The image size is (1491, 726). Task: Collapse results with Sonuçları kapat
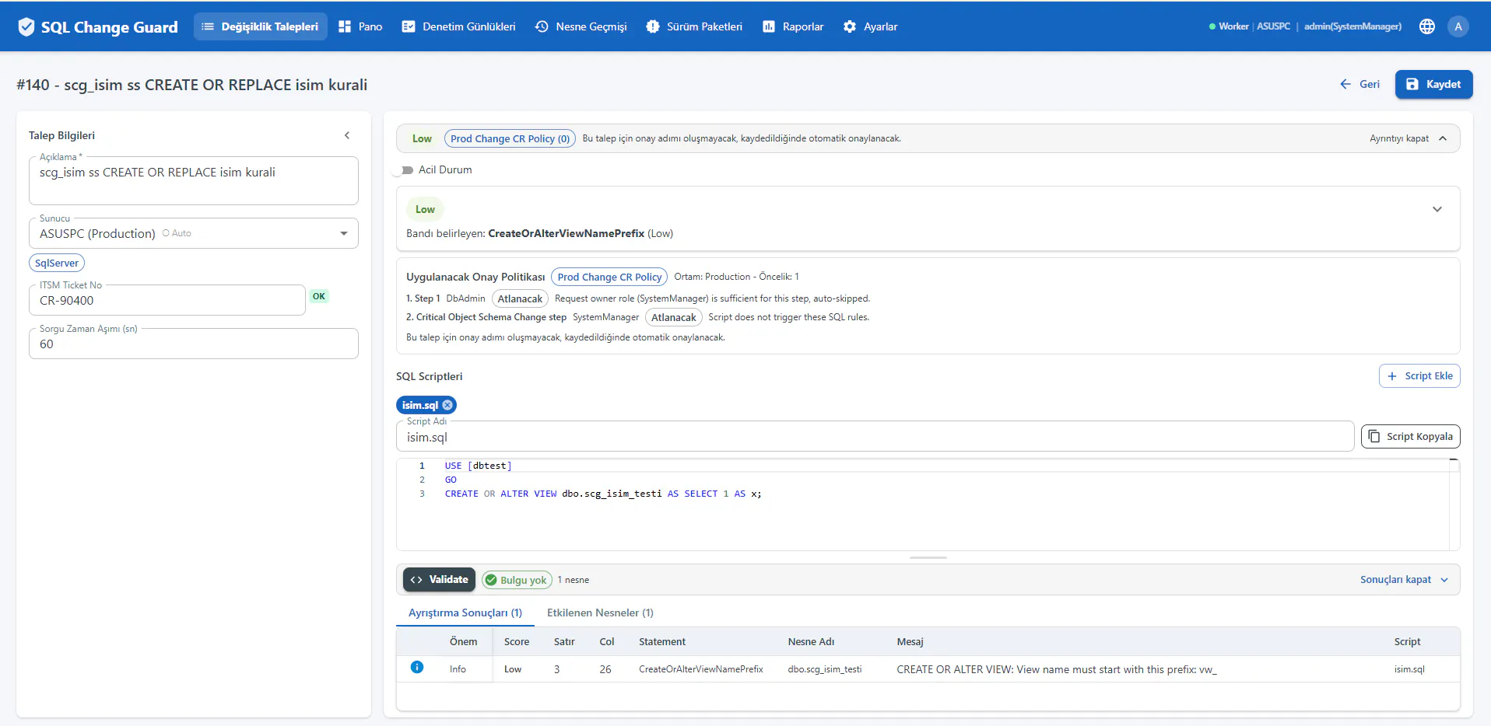(x=1404, y=580)
